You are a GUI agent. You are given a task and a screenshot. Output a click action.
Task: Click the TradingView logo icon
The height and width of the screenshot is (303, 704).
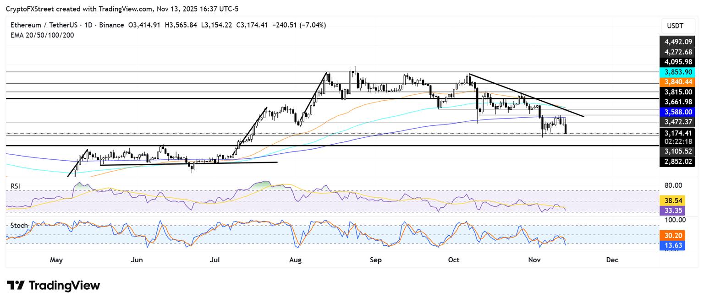tap(16, 286)
